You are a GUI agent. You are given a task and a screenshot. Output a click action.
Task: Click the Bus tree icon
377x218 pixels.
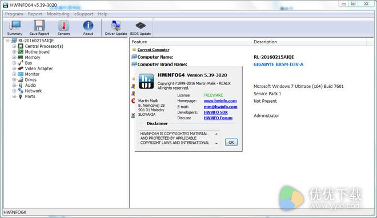click(x=21, y=63)
